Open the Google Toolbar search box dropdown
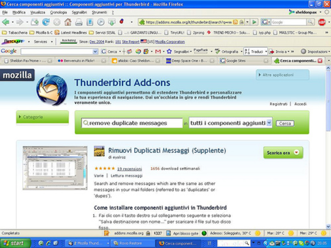331x248 pixels. coord(95,51)
